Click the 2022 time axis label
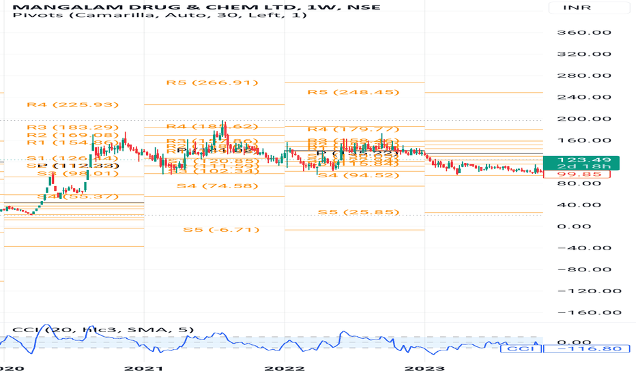 [x=285, y=368]
